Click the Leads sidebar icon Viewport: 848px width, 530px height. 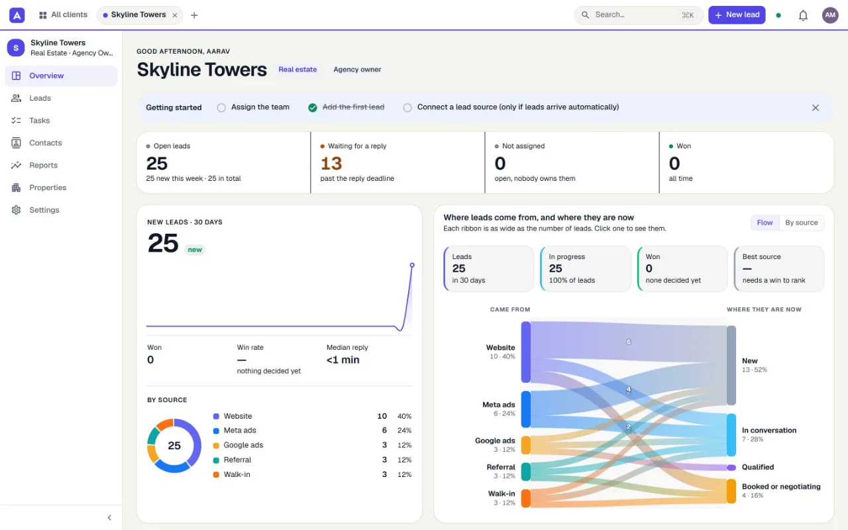17,98
